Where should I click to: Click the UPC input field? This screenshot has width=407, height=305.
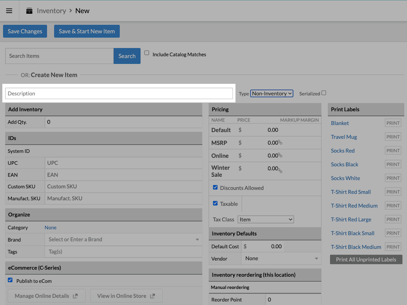(x=124, y=163)
